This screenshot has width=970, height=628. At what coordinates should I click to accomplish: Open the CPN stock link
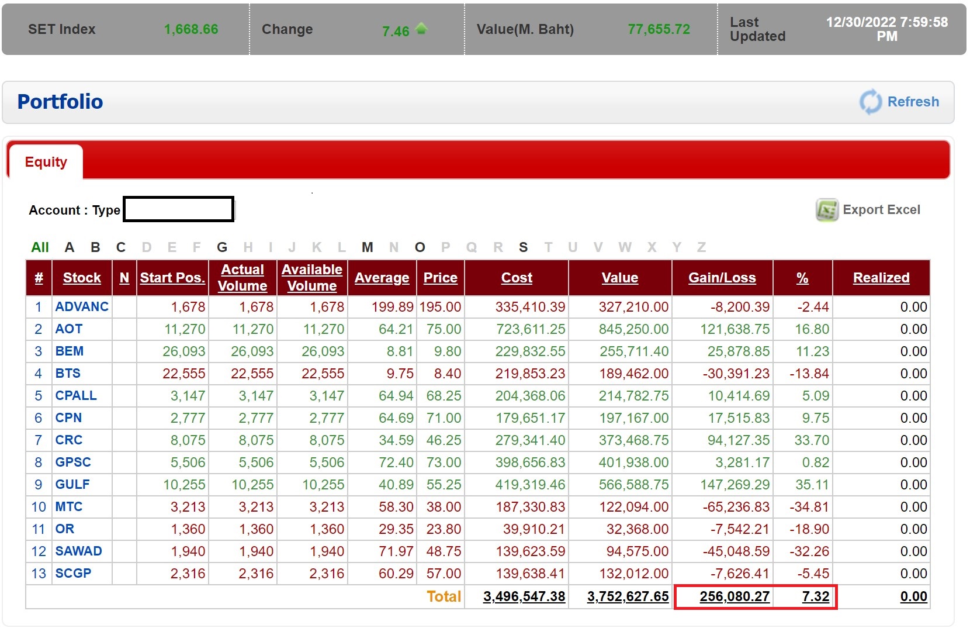(68, 418)
